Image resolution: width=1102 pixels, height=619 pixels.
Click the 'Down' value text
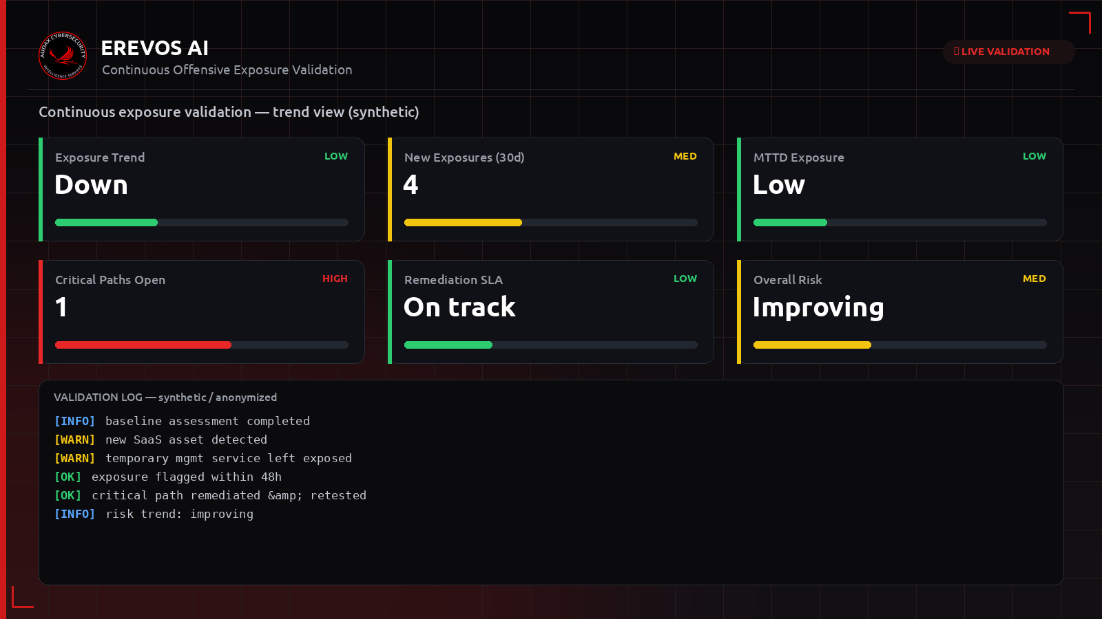[x=92, y=185]
